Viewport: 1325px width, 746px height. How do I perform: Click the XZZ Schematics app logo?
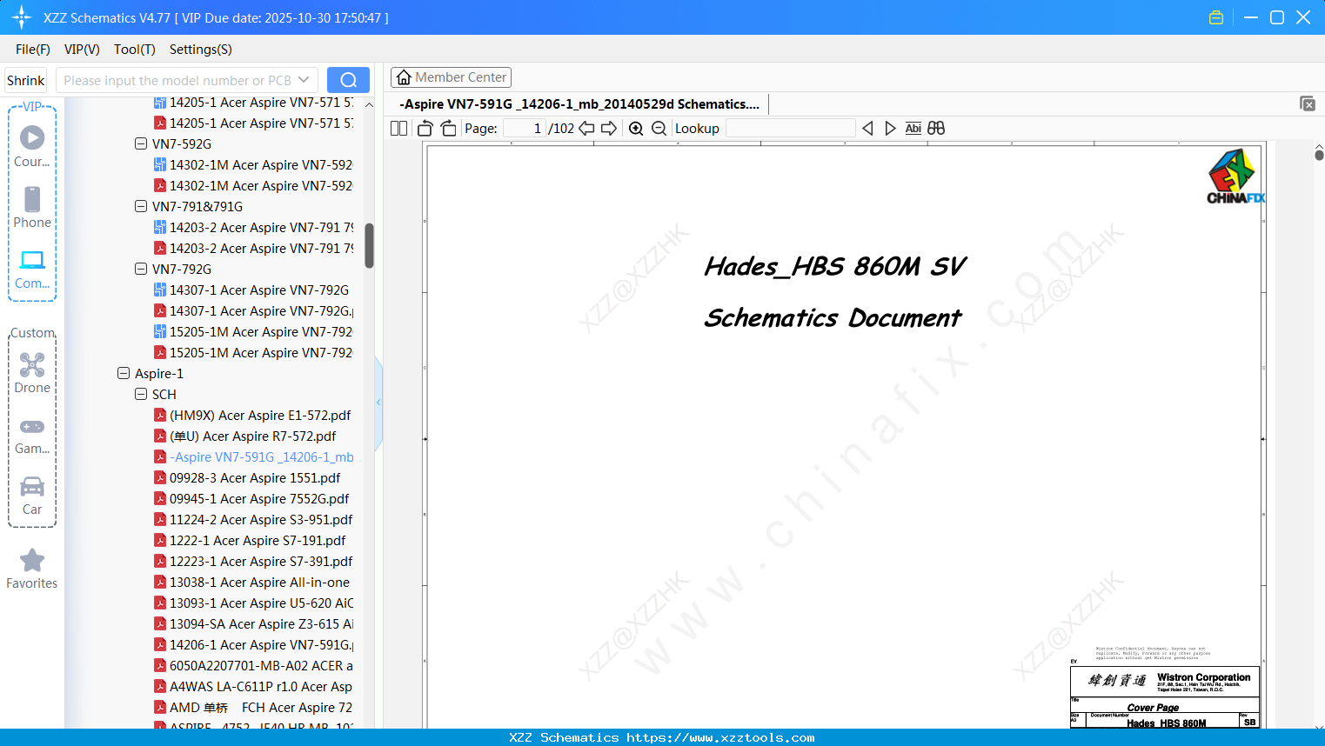click(22, 17)
